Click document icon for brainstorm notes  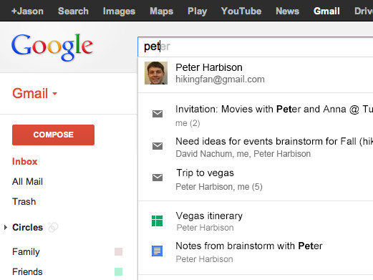(157, 251)
